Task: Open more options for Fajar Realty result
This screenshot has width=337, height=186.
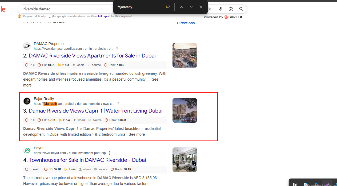Action: [118, 104]
